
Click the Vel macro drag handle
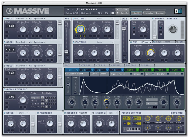pyautogui.click(x=139, y=118)
